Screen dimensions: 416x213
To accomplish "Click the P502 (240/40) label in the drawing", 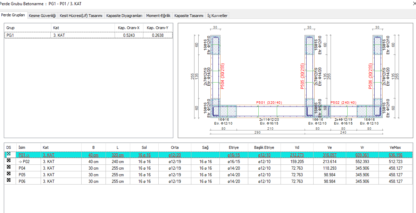I will point(343,103).
